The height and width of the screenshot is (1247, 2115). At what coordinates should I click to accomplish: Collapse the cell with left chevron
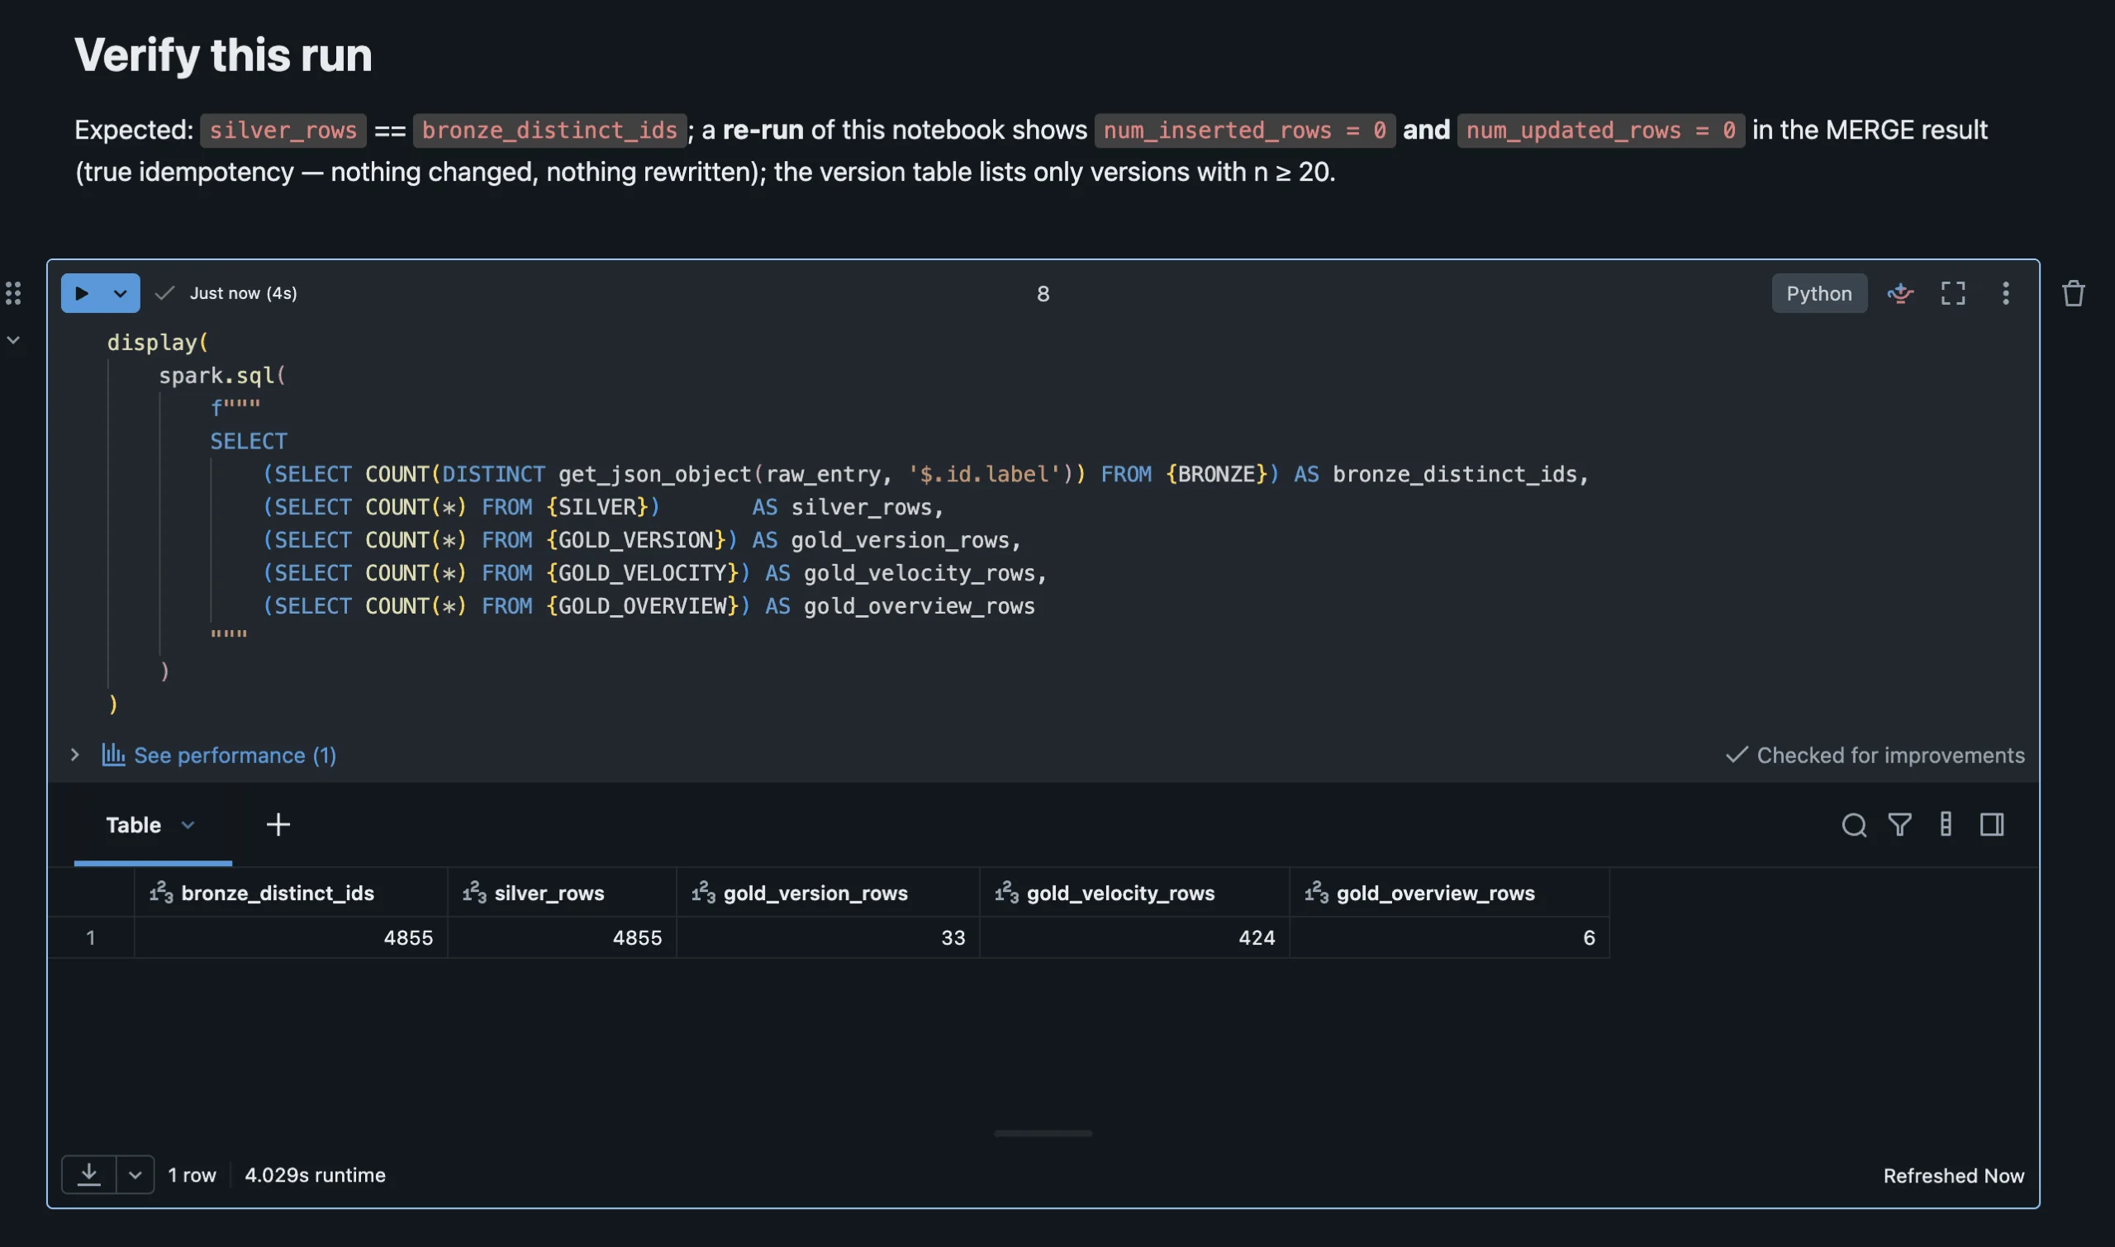[13, 340]
